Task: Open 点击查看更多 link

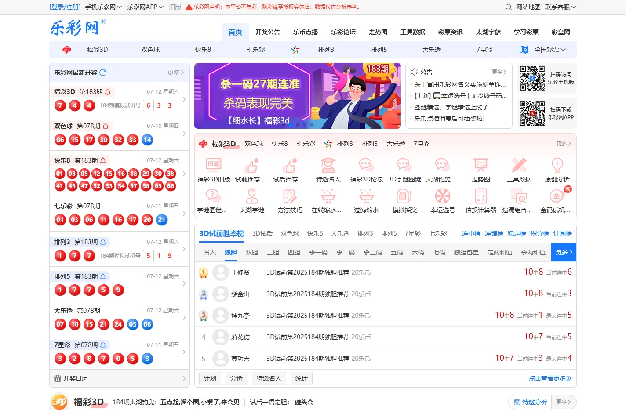Action: 550,378
